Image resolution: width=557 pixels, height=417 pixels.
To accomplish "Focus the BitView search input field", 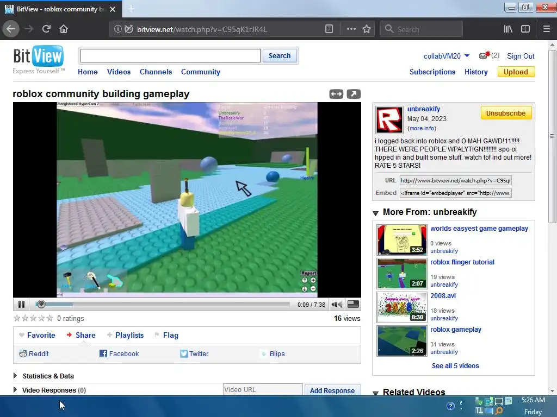I will 170,56.
